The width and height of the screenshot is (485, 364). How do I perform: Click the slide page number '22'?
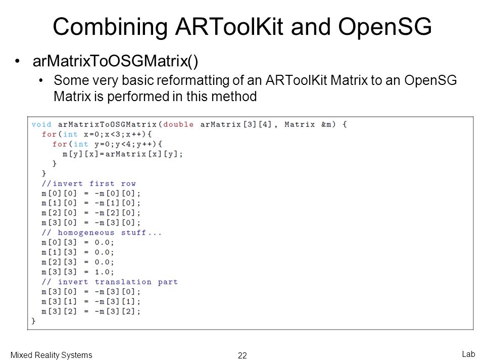(242, 355)
